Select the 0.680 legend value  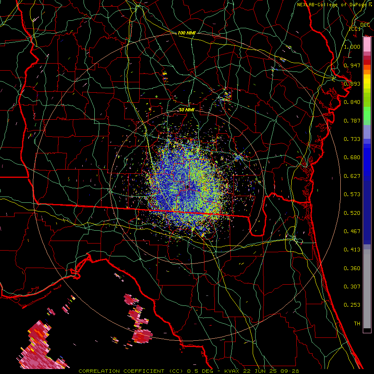[x=352, y=157]
